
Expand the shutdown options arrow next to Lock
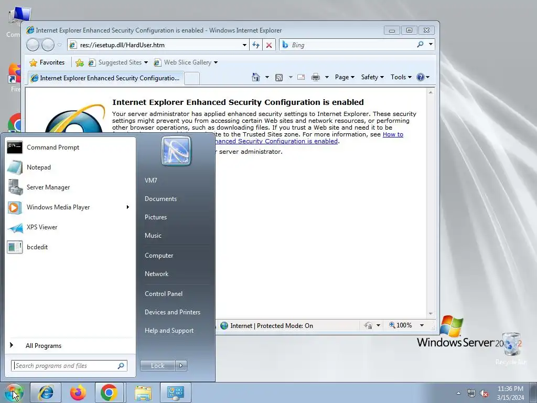pos(181,366)
